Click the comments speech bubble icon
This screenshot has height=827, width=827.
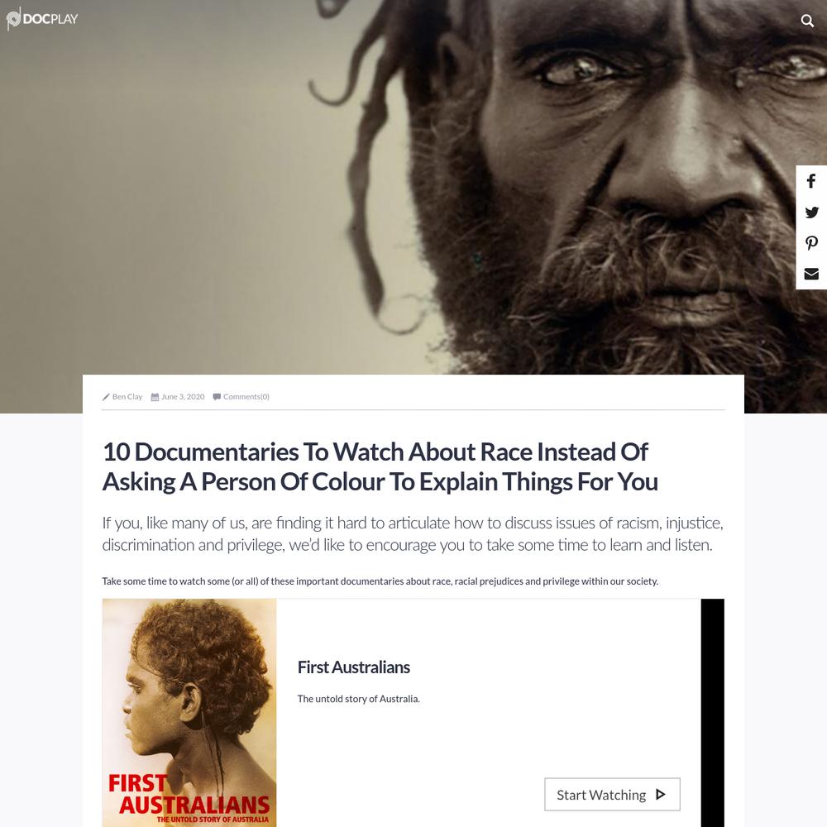pyautogui.click(x=217, y=397)
